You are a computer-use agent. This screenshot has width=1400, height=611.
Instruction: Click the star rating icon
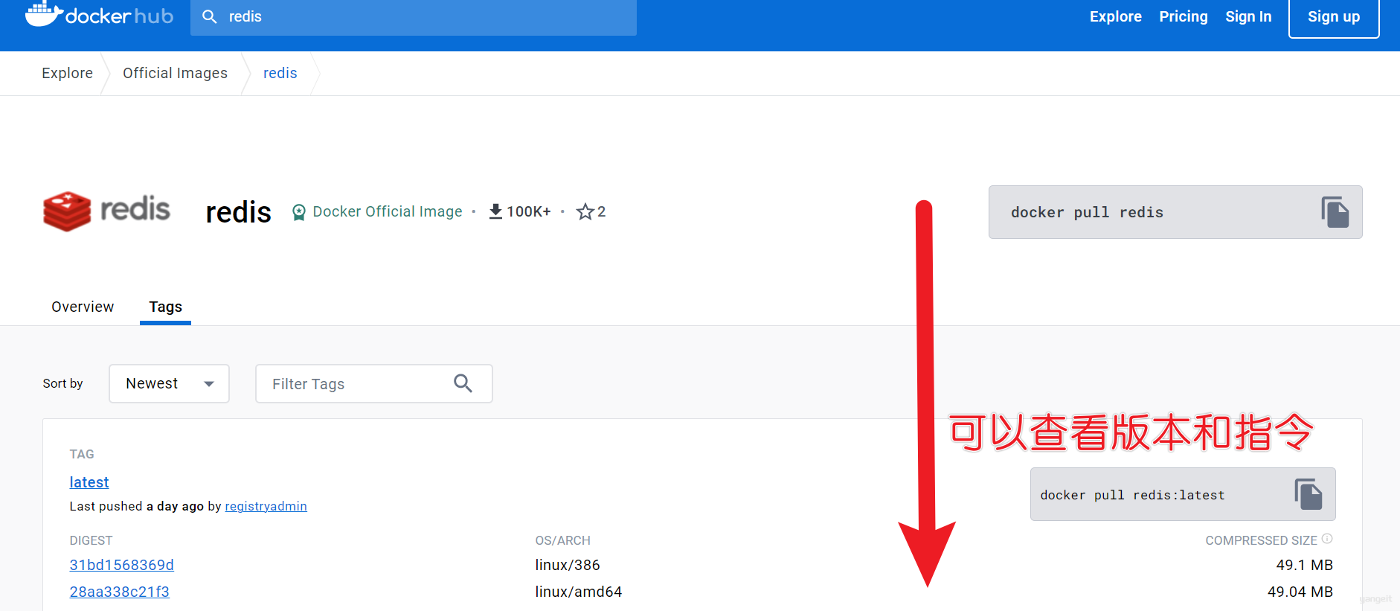point(585,212)
